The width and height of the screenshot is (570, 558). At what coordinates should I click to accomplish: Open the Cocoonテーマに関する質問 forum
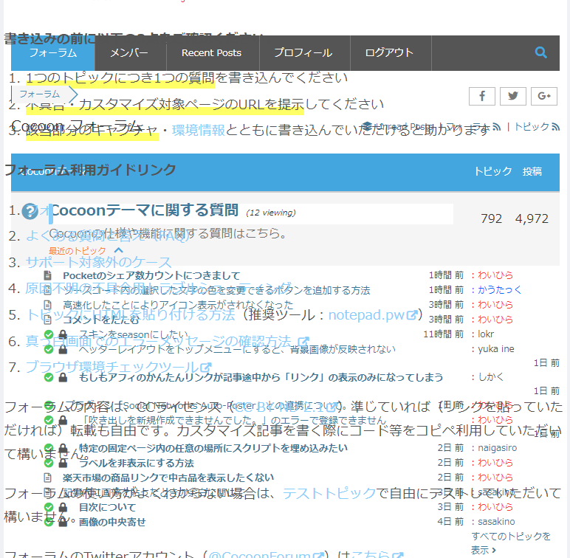[x=145, y=210]
